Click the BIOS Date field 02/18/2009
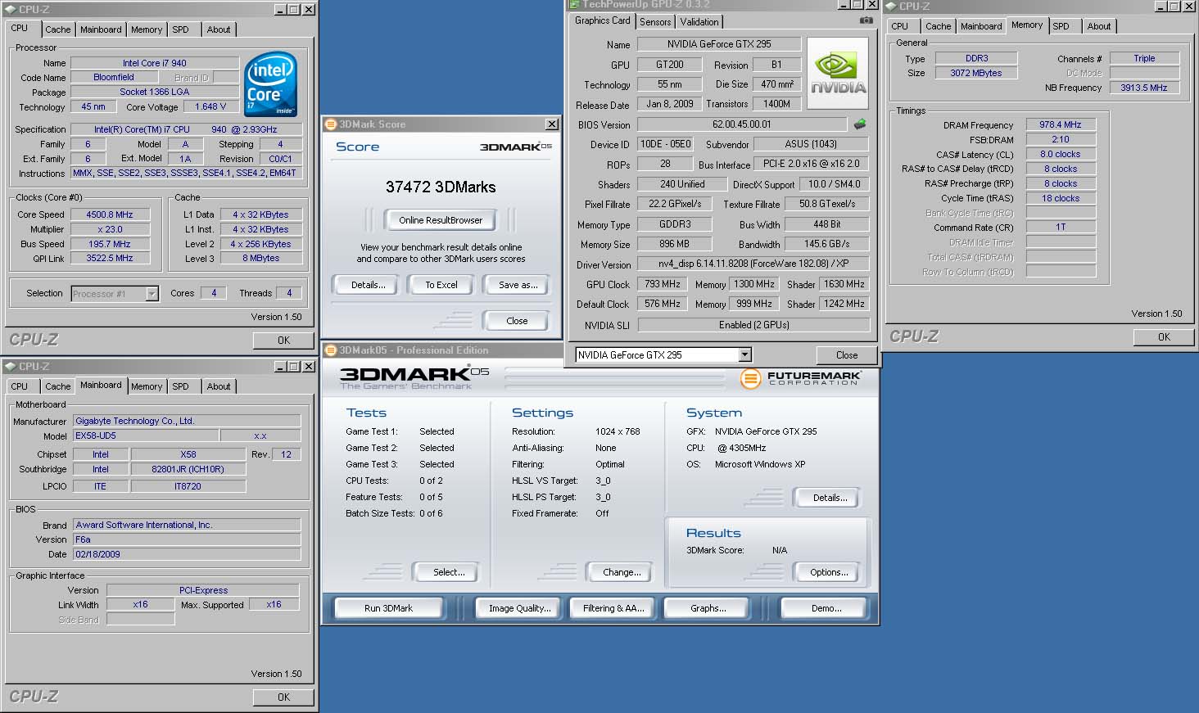Image resolution: width=1199 pixels, height=713 pixels. (x=187, y=554)
